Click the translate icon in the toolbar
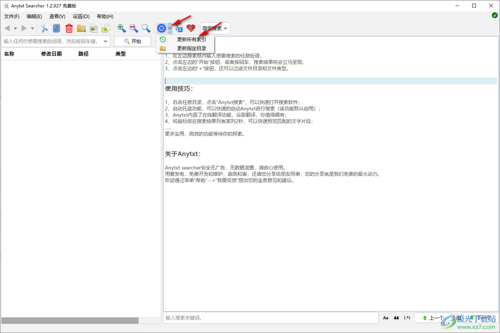500x333 pixels. pos(179,28)
